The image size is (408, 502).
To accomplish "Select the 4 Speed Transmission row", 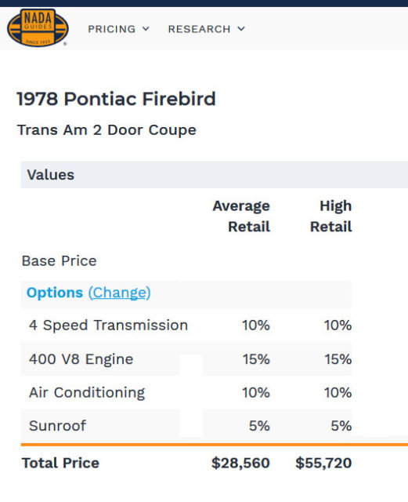I will point(186,326).
